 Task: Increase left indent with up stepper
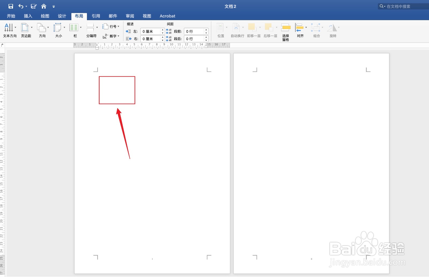[163, 30]
